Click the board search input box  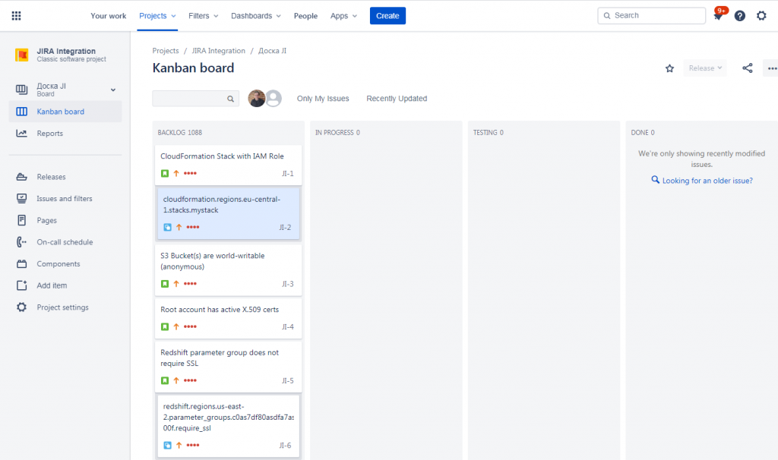pyautogui.click(x=195, y=99)
